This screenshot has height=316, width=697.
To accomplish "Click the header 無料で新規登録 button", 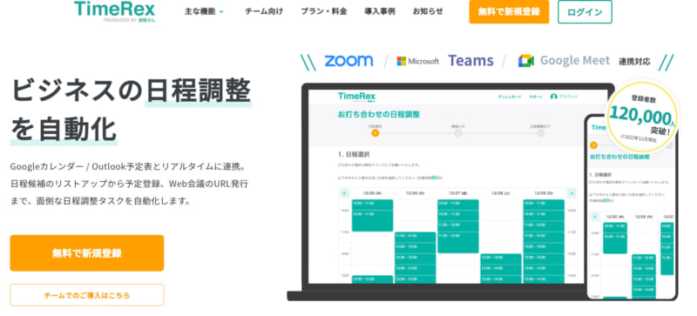I will coord(509,12).
